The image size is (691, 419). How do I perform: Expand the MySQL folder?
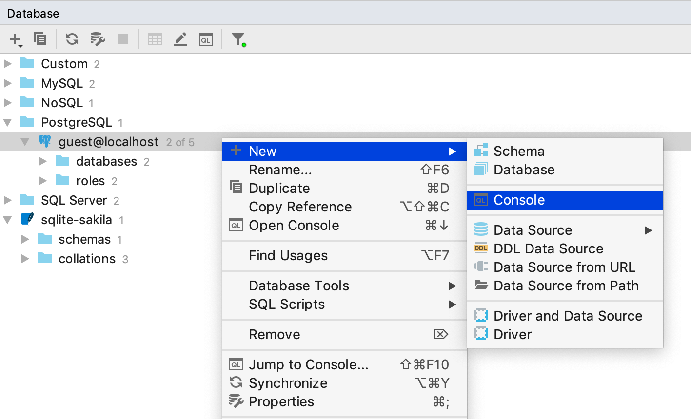(8, 83)
